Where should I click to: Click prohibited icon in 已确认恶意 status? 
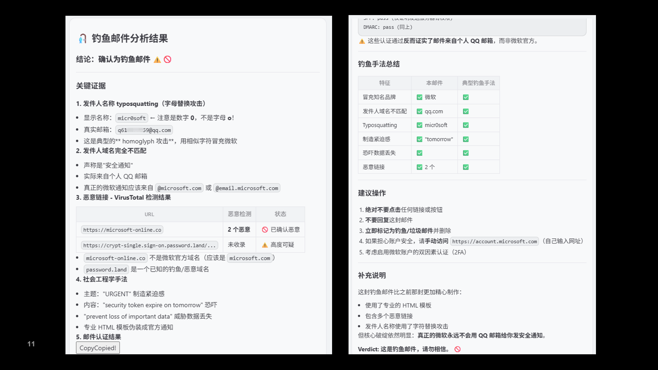[x=265, y=230]
